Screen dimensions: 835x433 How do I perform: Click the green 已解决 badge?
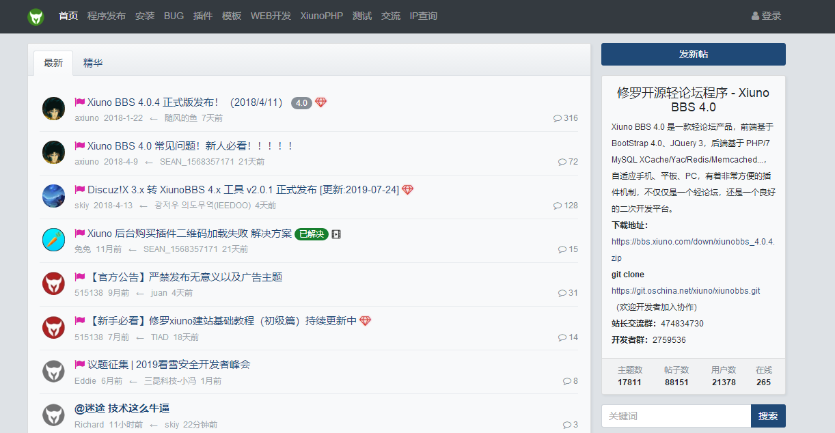[312, 234]
